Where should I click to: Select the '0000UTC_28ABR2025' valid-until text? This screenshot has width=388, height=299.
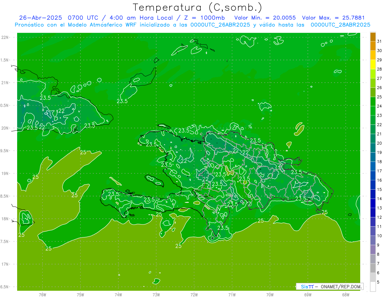(340, 25)
